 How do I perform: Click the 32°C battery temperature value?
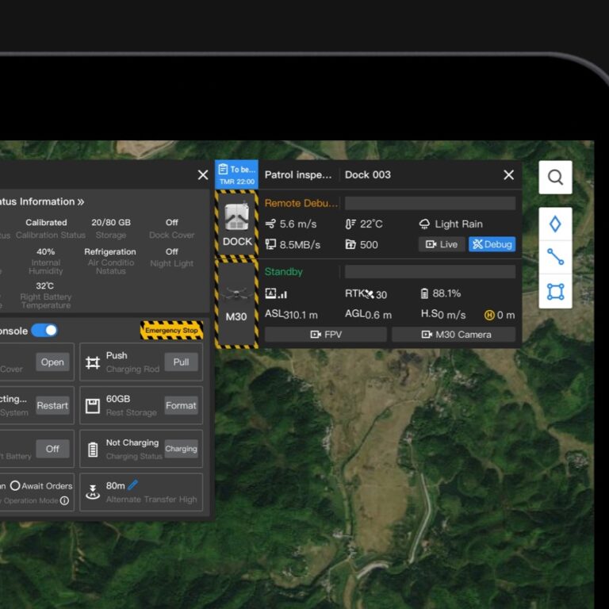click(45, 285)
